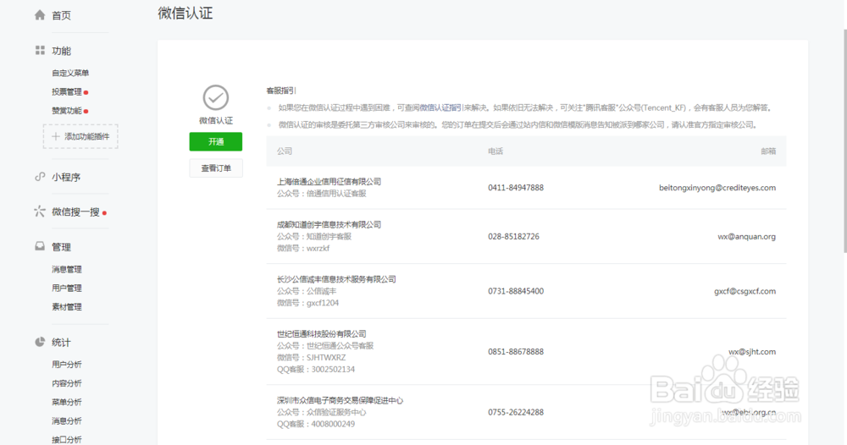Click company name 长沙公信诚丰信息技术服务有限公司

pos(336,279)
